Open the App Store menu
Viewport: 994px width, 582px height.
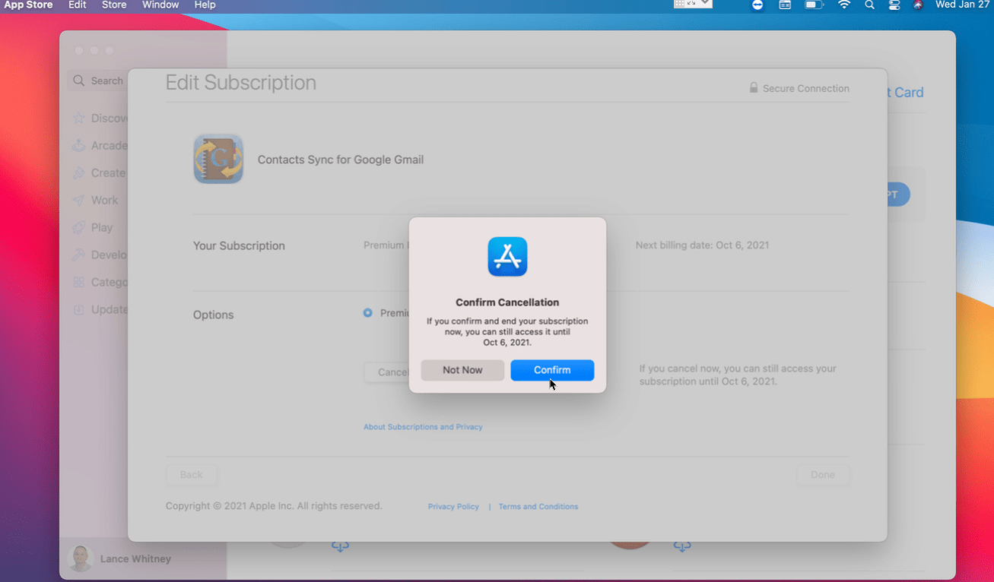click(x=29, y=5)
